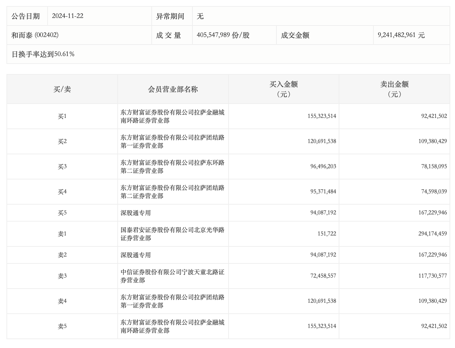Click the 会员营业部名称 column header

click(173, 89)
